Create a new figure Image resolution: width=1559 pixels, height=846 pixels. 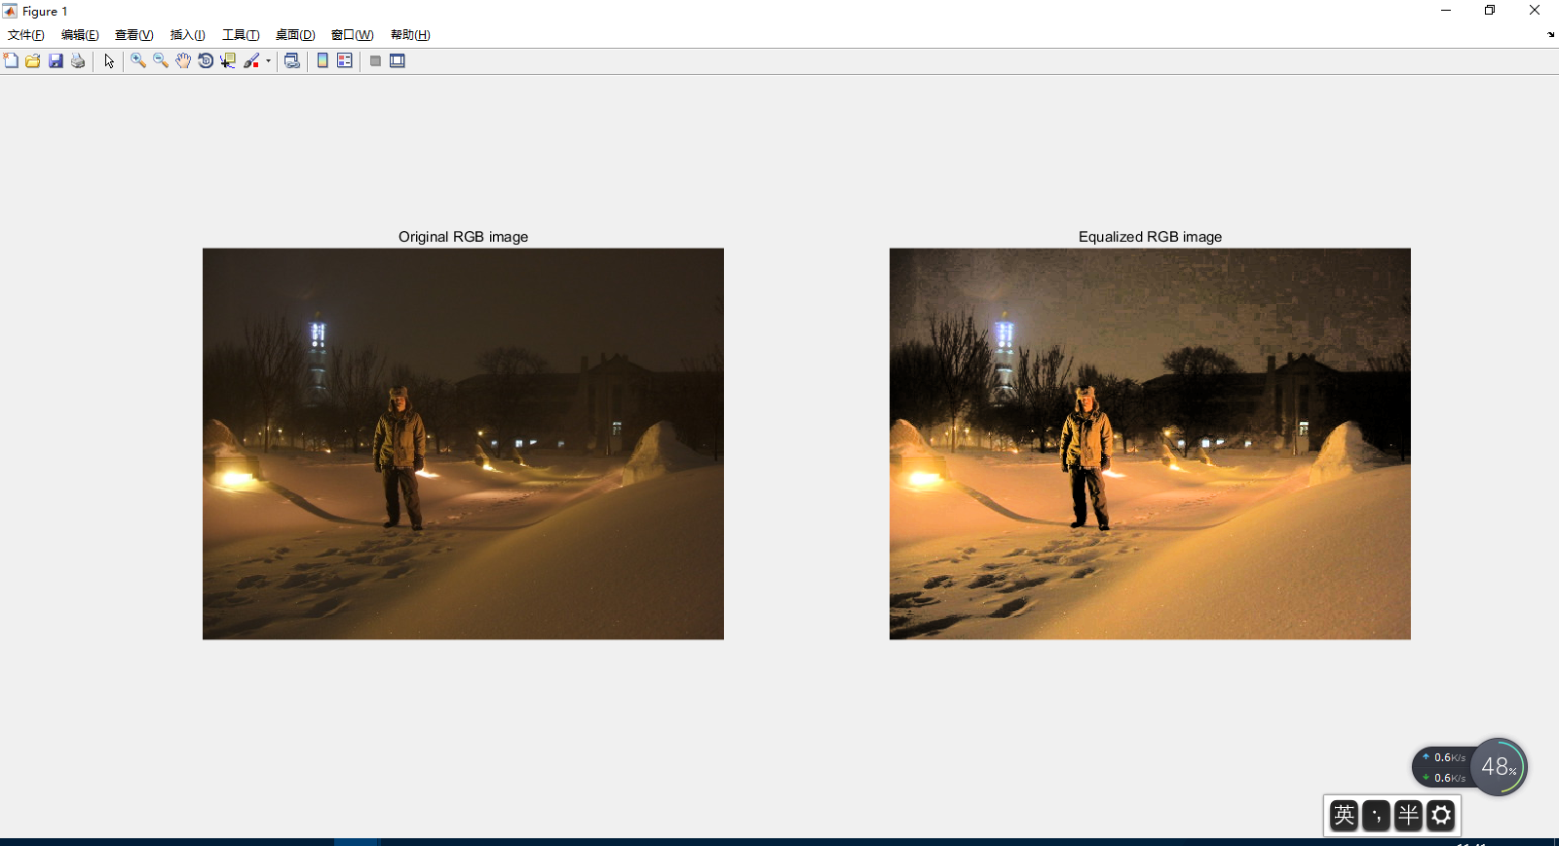11,60
